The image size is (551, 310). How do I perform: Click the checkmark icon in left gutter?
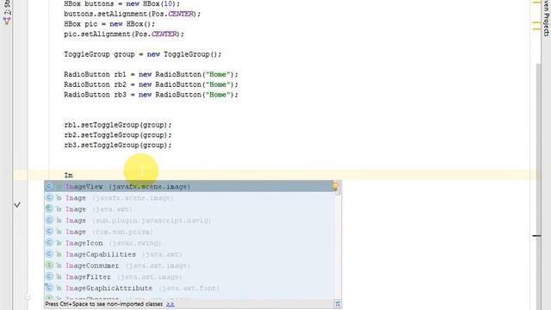click(17, 205)
